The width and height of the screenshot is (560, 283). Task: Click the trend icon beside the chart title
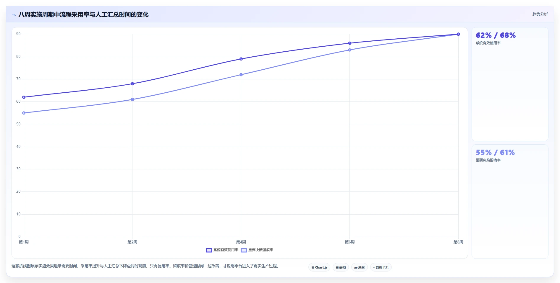(x=14, y=15)
